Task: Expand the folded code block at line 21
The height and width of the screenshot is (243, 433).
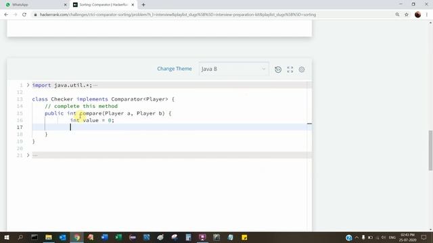Action: 28,155
